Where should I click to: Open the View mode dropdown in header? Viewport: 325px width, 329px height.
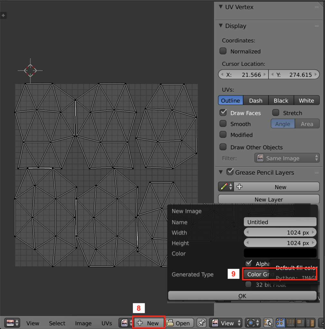coord(226,323)
